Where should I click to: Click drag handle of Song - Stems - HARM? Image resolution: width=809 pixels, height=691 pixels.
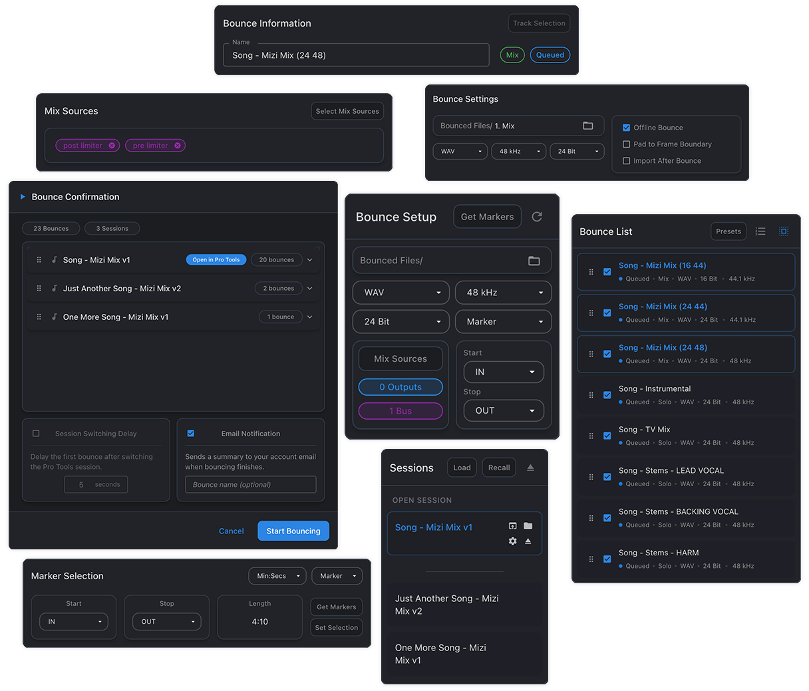(591, 559)
